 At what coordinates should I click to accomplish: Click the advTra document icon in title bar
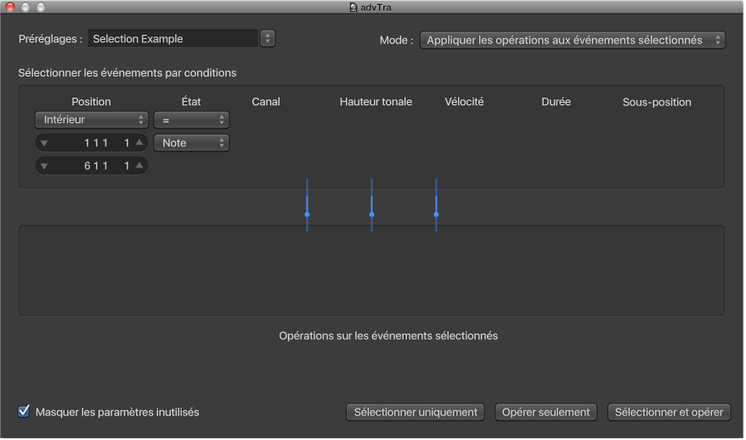pyautogui.click(x=353, y=7)
